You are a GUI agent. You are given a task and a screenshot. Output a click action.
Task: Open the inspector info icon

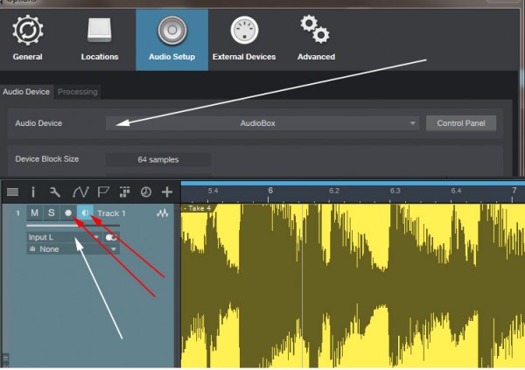click(33, 192)
